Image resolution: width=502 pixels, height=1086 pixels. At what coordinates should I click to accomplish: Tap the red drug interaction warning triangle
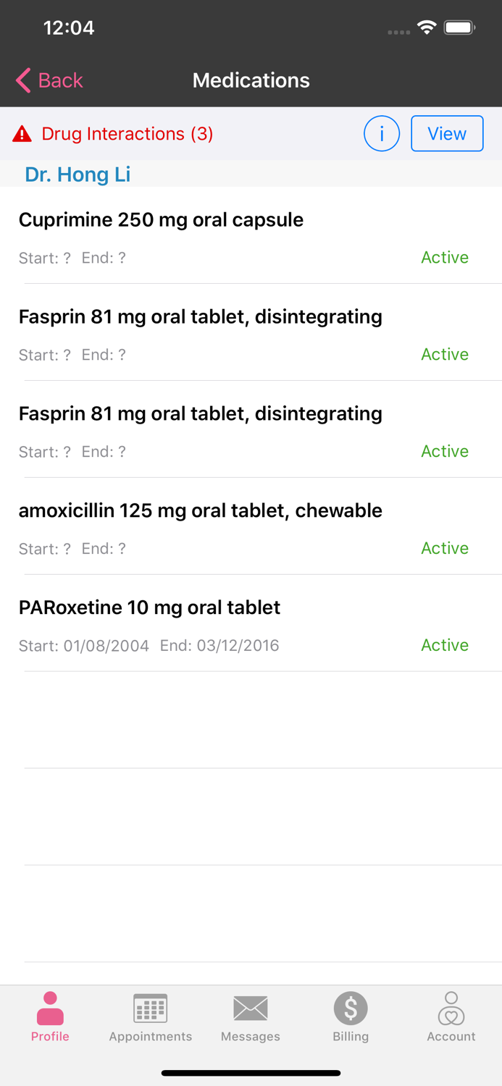pos(21,133)
